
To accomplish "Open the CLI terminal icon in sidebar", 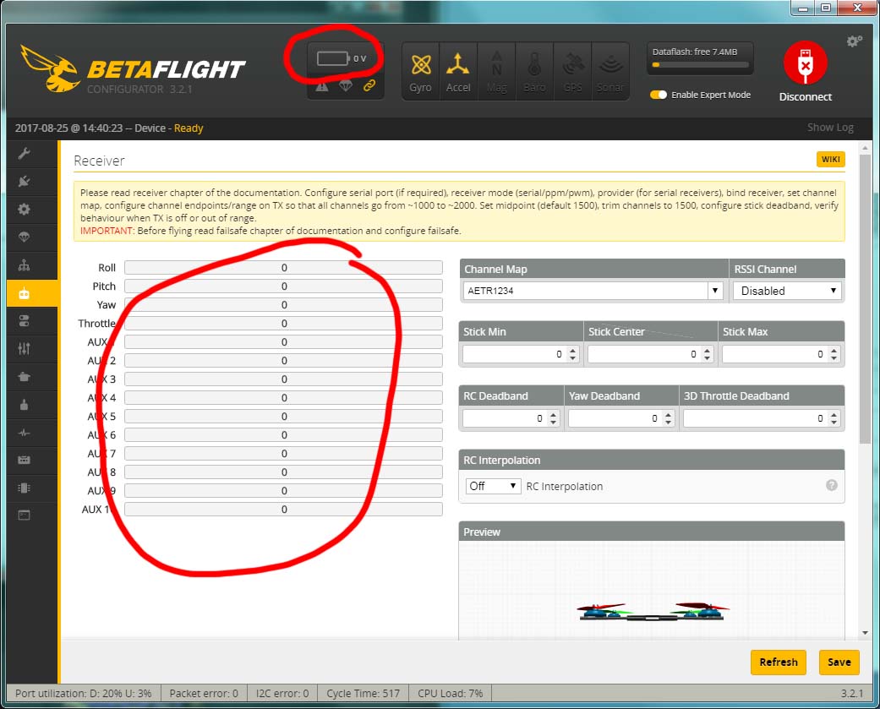I will 24,514.
